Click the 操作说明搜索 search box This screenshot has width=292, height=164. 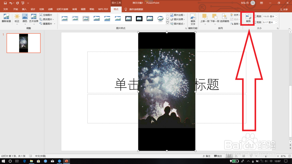[136, 9]
